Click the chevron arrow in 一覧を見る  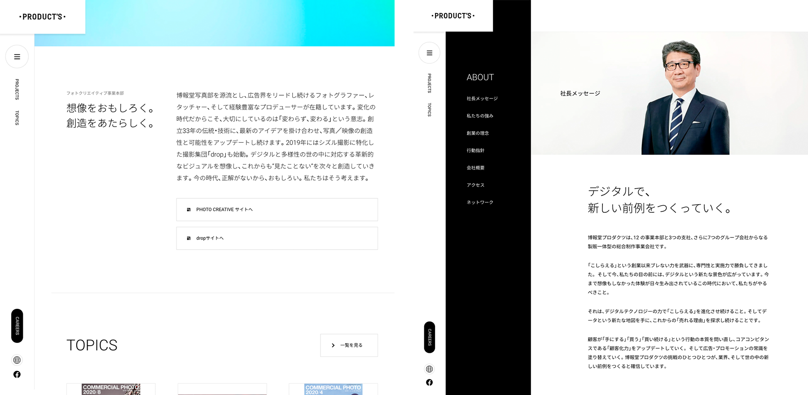333,345
